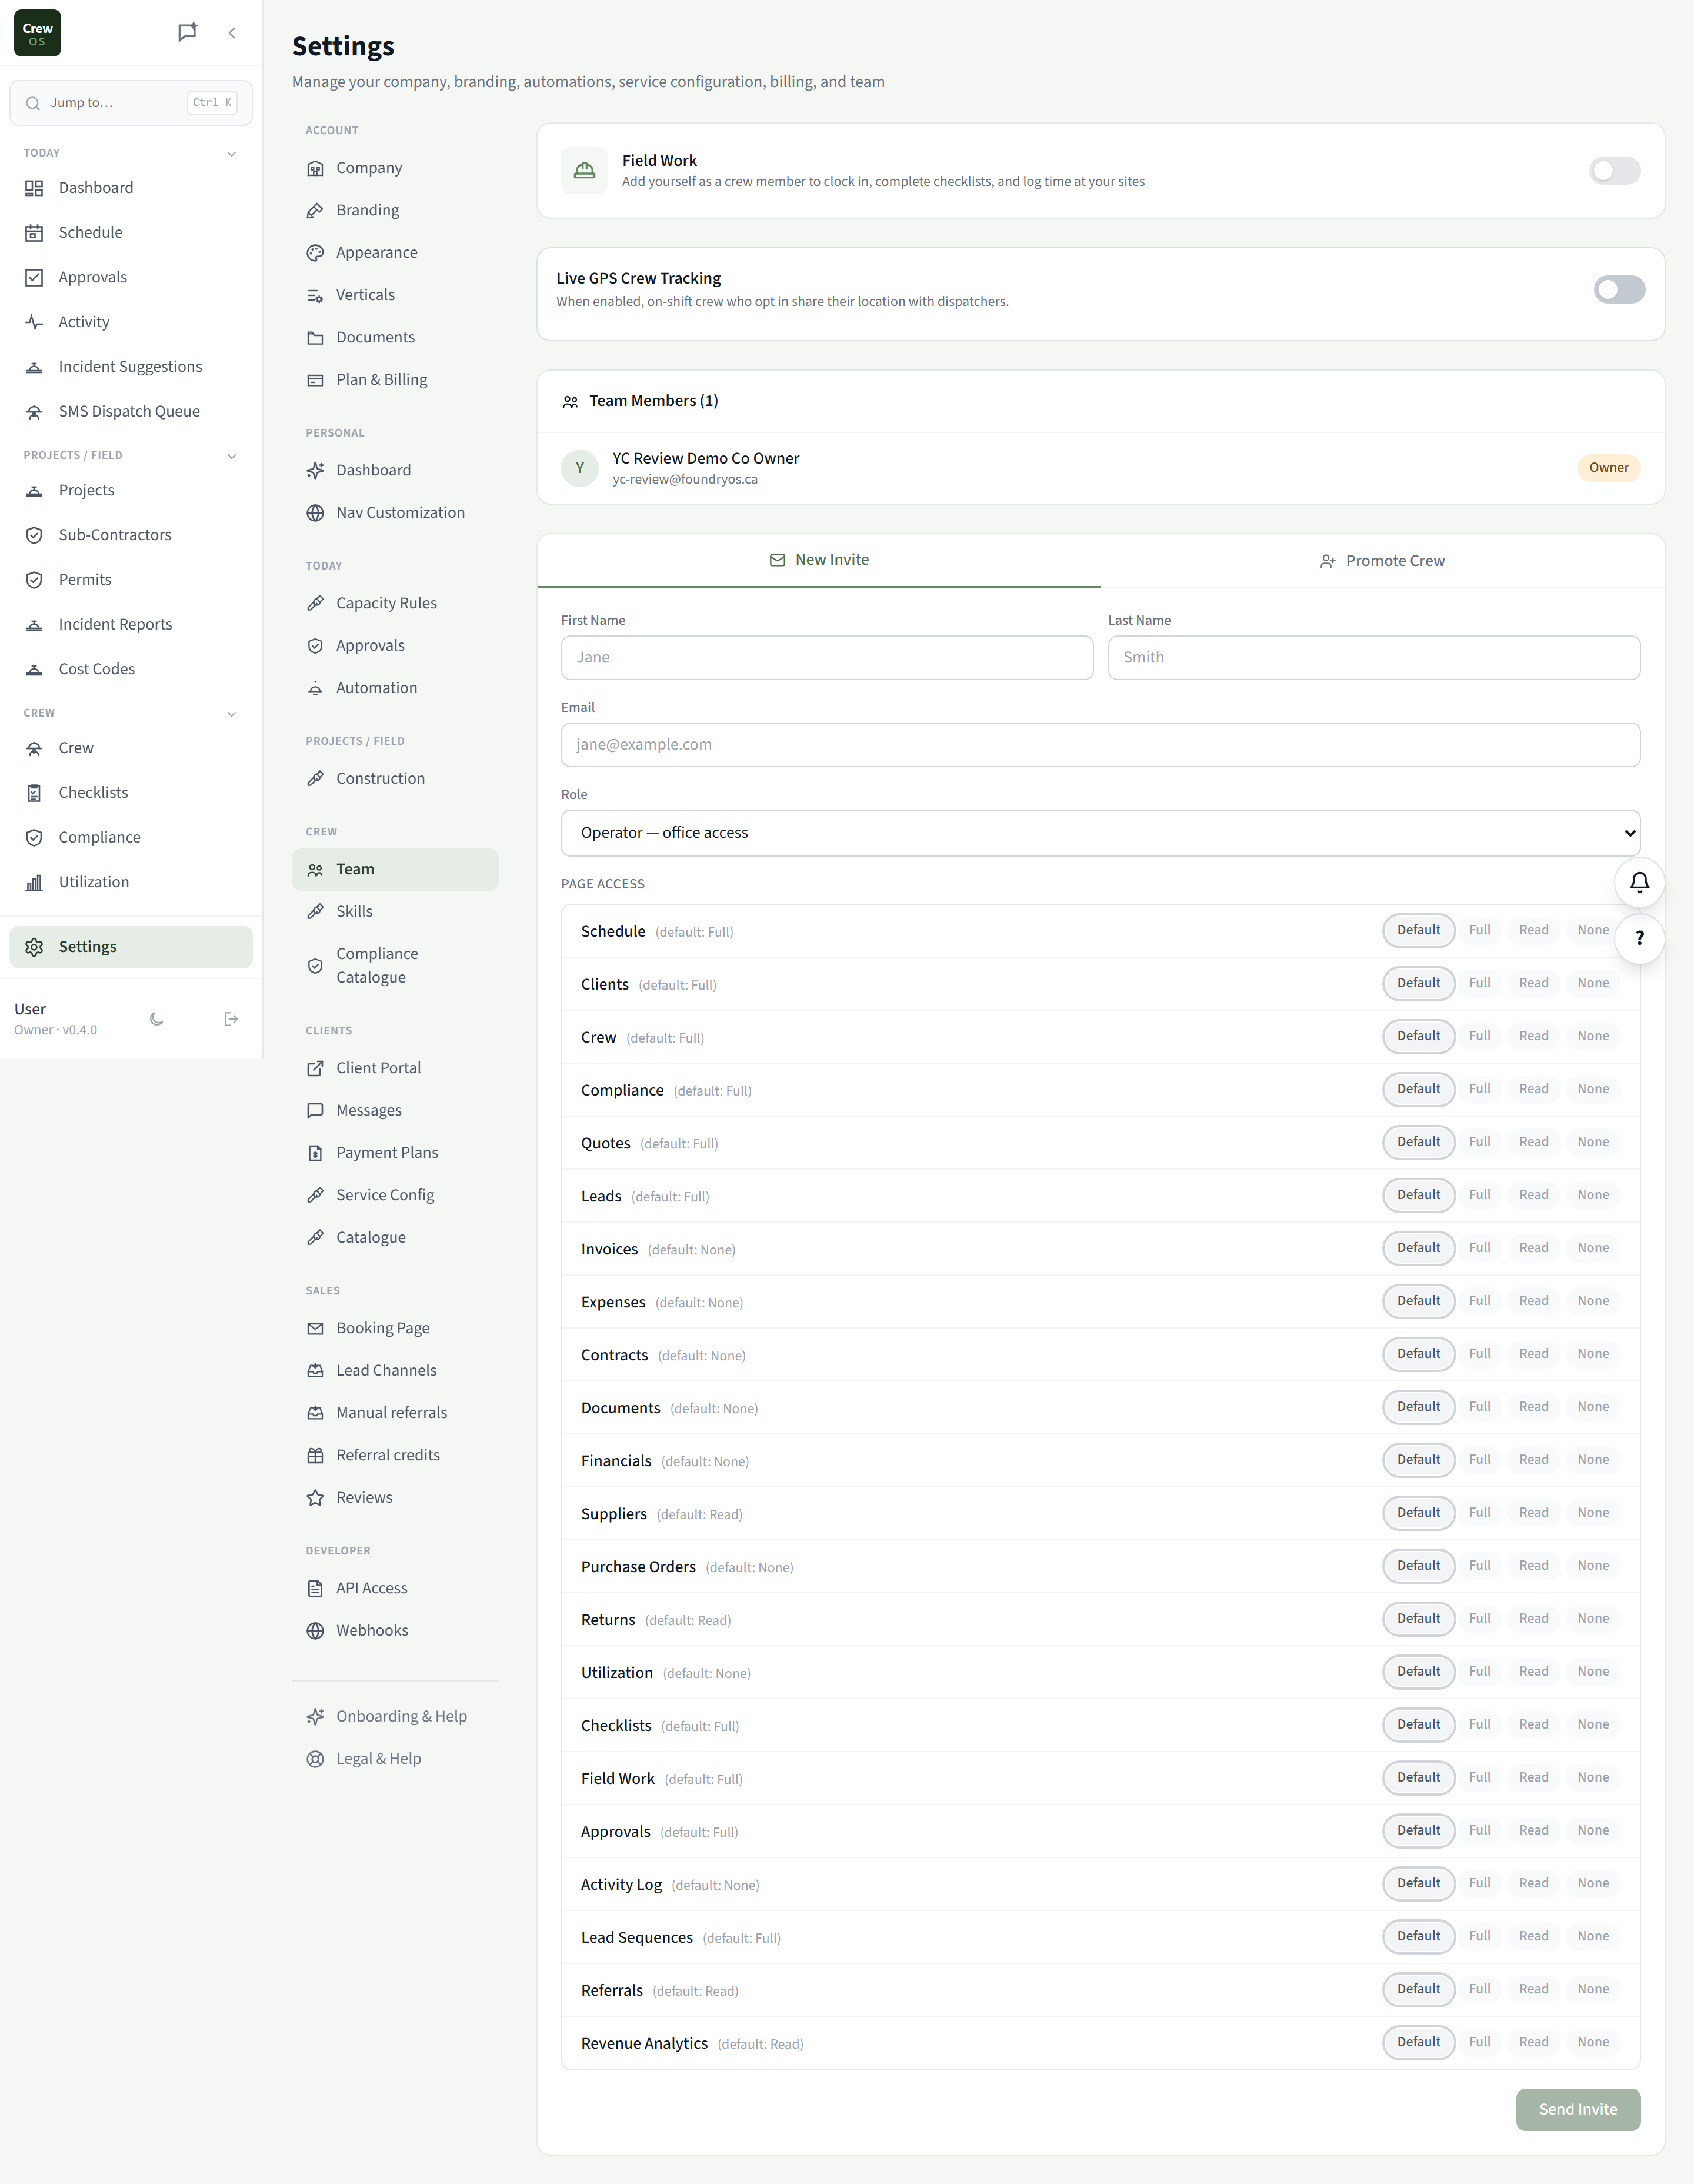Open Verticals settings
This screenshot has height=2184, width=1694.
pos(395,295)
